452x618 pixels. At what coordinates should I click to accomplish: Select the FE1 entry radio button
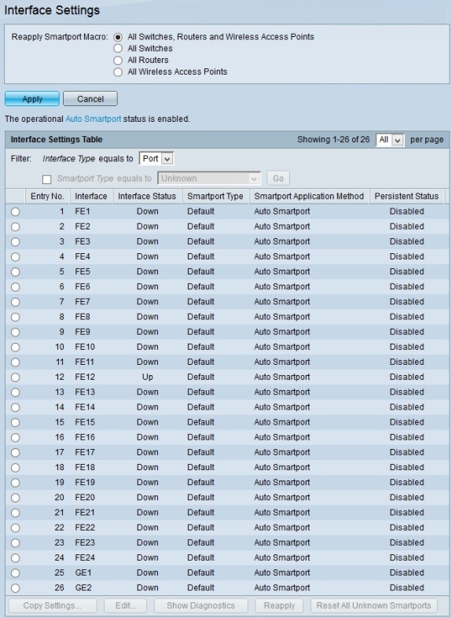click(16, 212)
